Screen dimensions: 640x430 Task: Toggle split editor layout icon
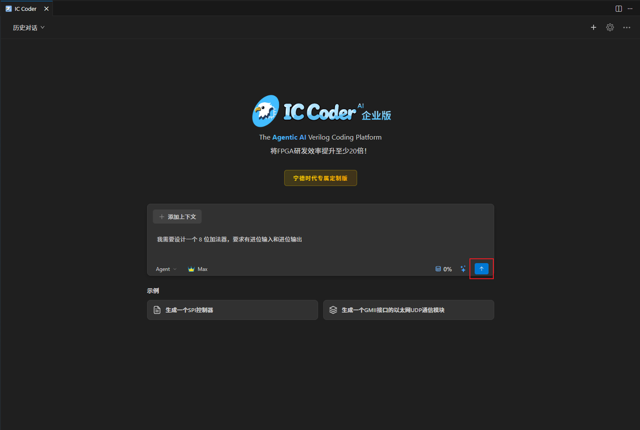[619, 9]
